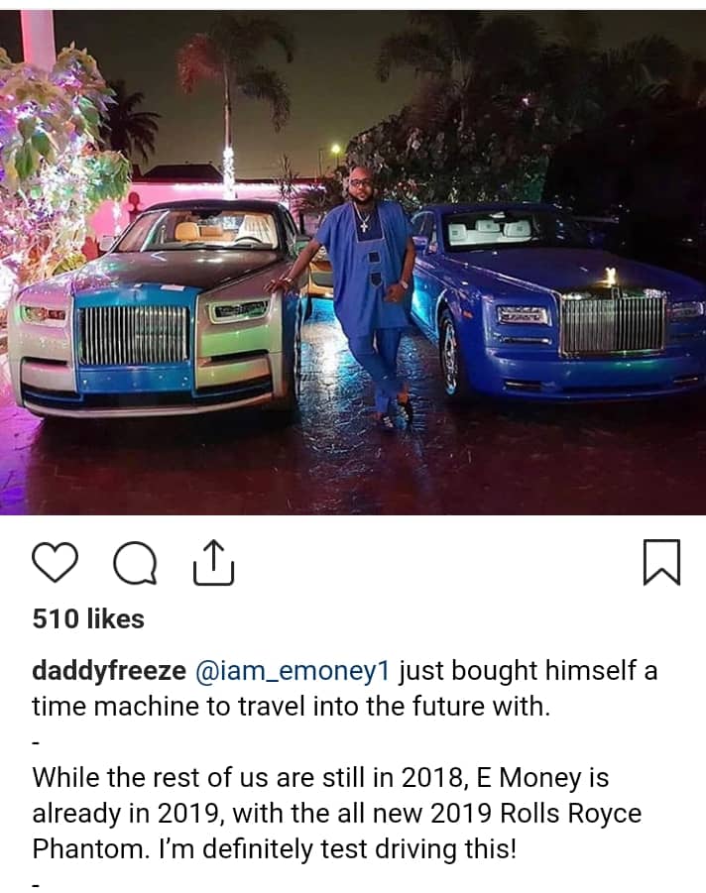Viewport: 706px width, 893px height.
Task: View the 510 likes list
Action: pos(88,619)
